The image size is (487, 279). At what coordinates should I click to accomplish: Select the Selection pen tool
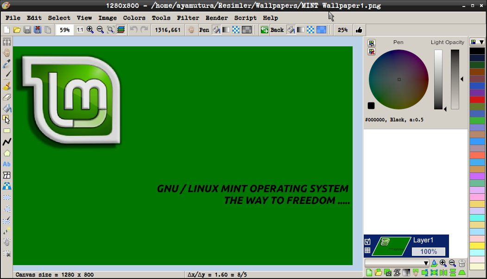[x=6, y=220]
